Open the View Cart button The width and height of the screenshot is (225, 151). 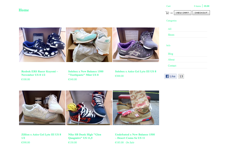[x=183, y=13]
